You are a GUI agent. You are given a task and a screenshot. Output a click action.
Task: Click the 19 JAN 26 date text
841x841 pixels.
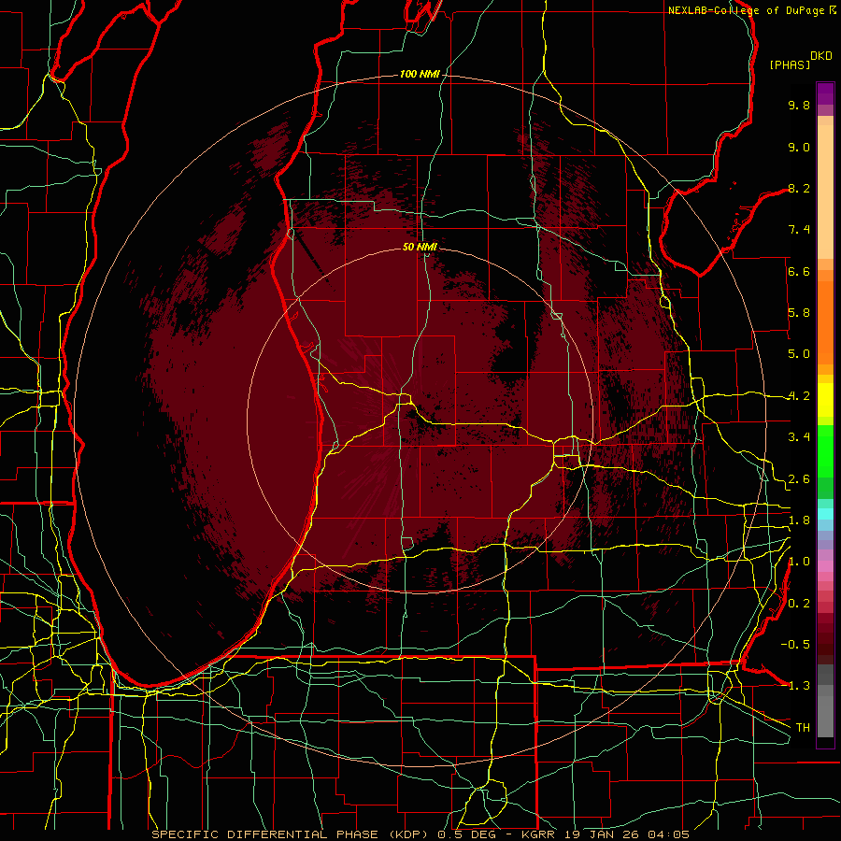coord(604,834)
